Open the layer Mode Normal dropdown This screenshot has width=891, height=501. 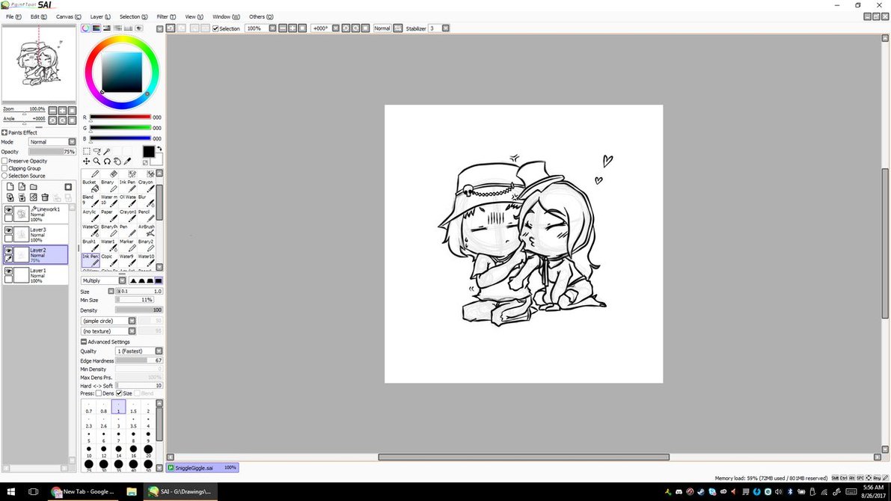pyautogui.click(x=52, y=141)
